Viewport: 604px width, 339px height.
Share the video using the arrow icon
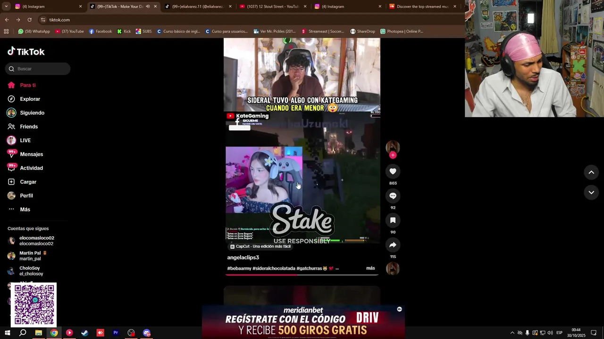click(393, 245)
